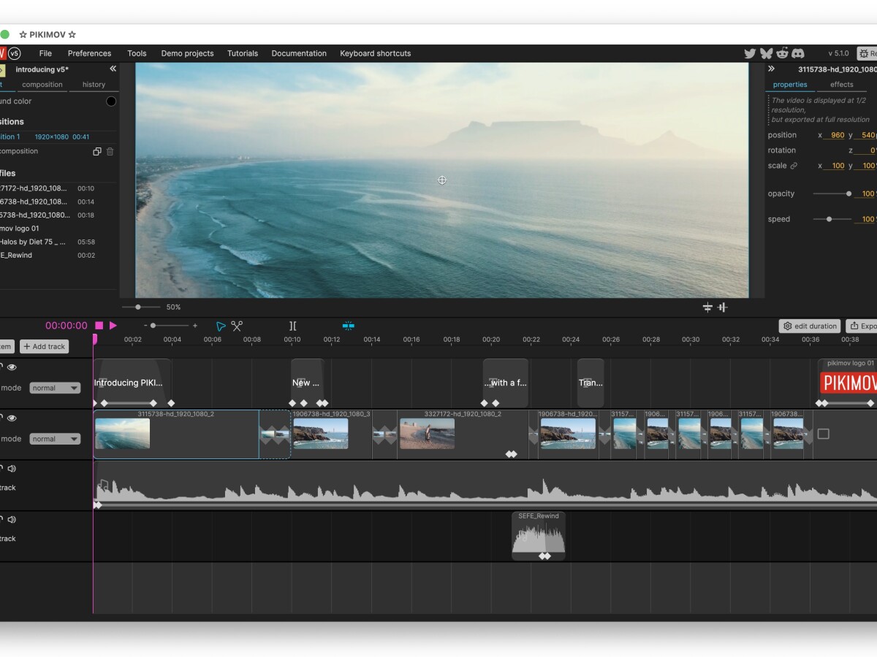Delete composition with the trash icon
Viewport: 877px width, 657px height.
coord(110,152)
